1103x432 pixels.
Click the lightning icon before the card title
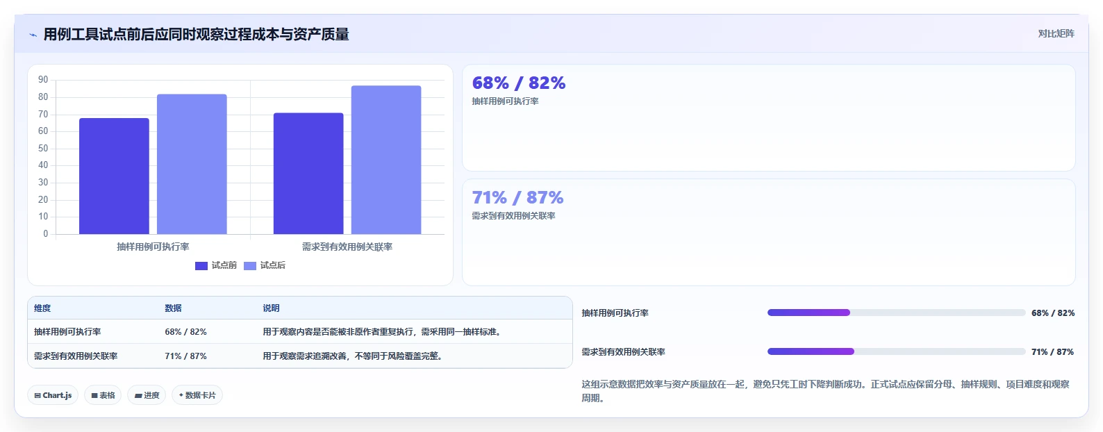click(x=33, y=35)
